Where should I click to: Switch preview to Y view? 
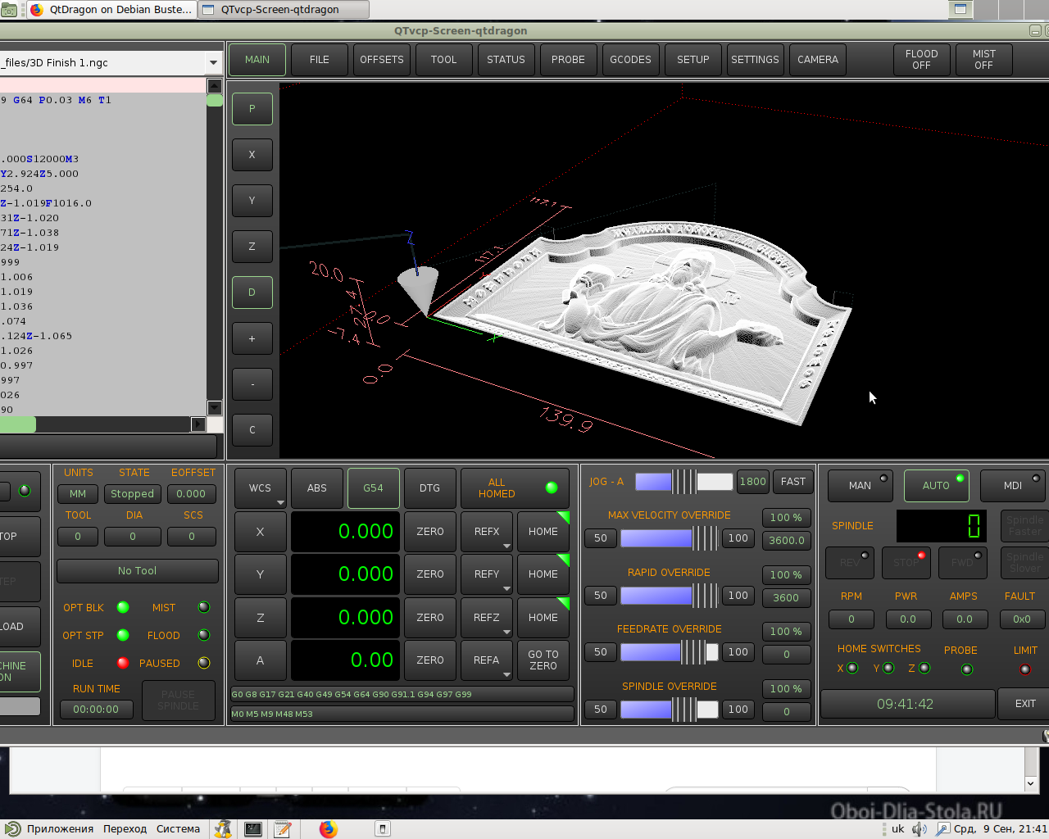click(252, 201)
